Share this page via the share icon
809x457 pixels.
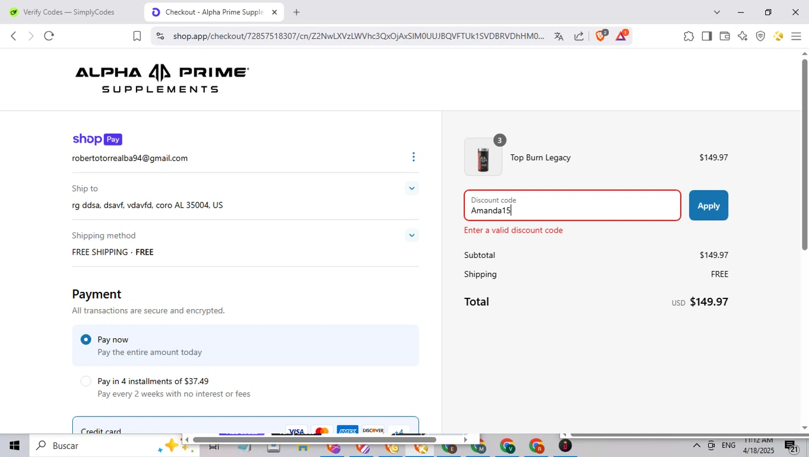[x=579, y=36]
